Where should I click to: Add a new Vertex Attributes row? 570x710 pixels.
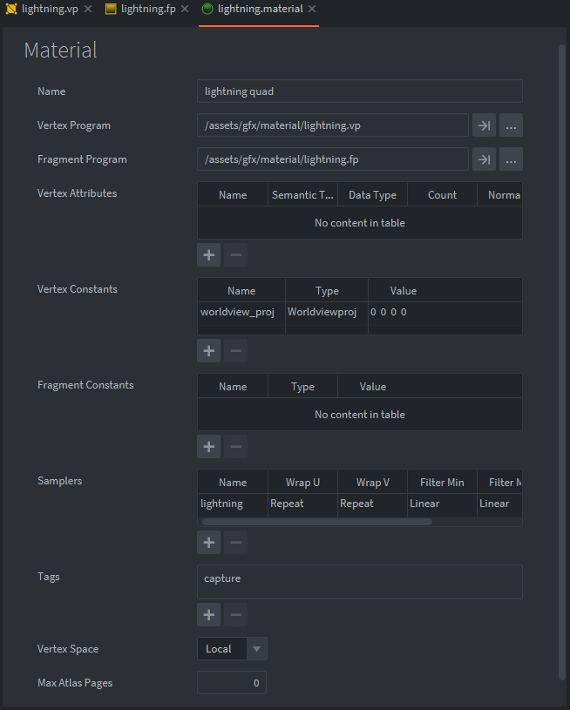tap(208, 254)
